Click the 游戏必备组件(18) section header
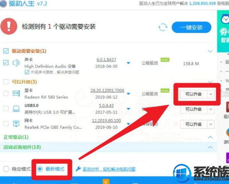Screen dimensions: 229x184 coord(108,147)
